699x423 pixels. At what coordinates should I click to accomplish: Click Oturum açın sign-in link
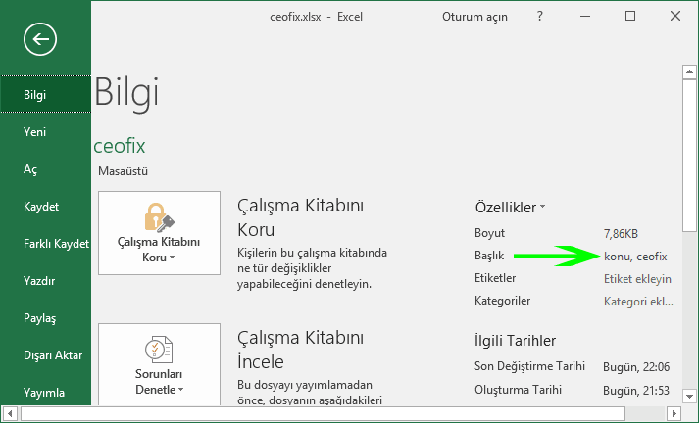coord(474,17)
